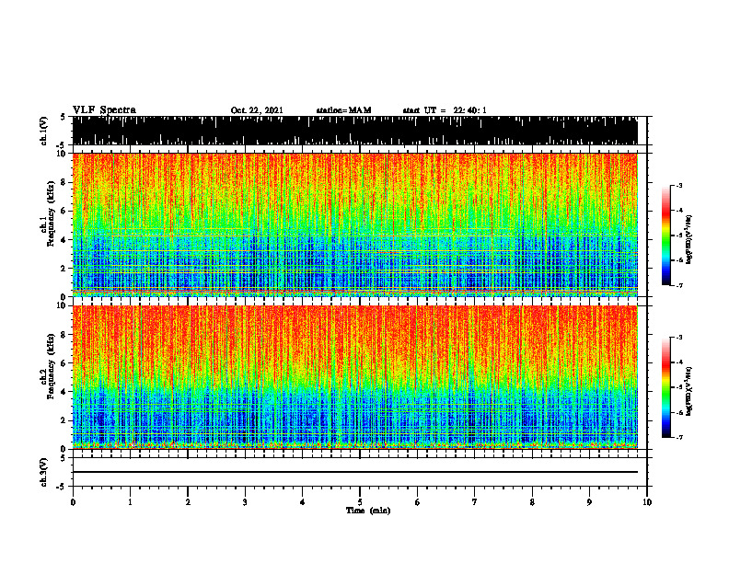The height and width of the screenshot is (563, 729).
Task: Click the ch.1 spectrogram panel
Action: [354, 224]
